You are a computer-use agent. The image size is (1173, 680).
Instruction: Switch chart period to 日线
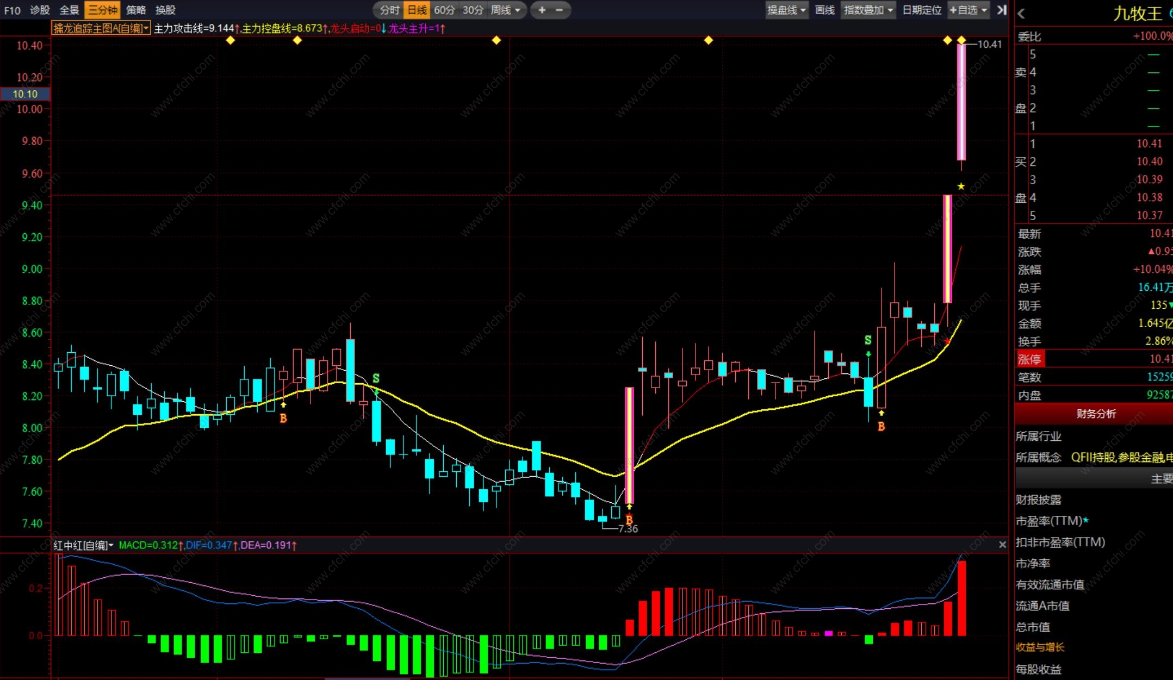[417, 10]
